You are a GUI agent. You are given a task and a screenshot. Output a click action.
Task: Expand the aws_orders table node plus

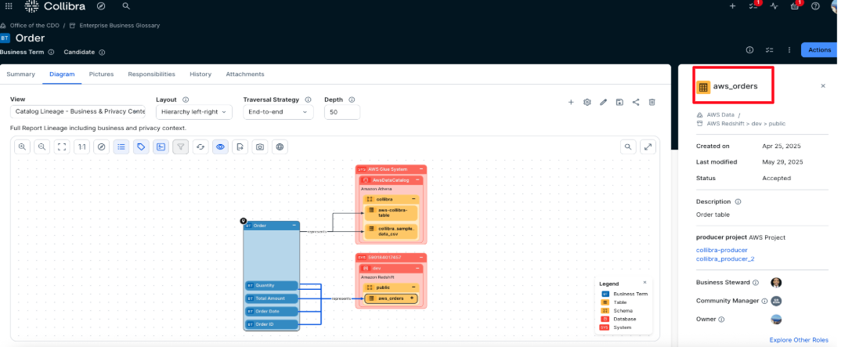[412, 298]
